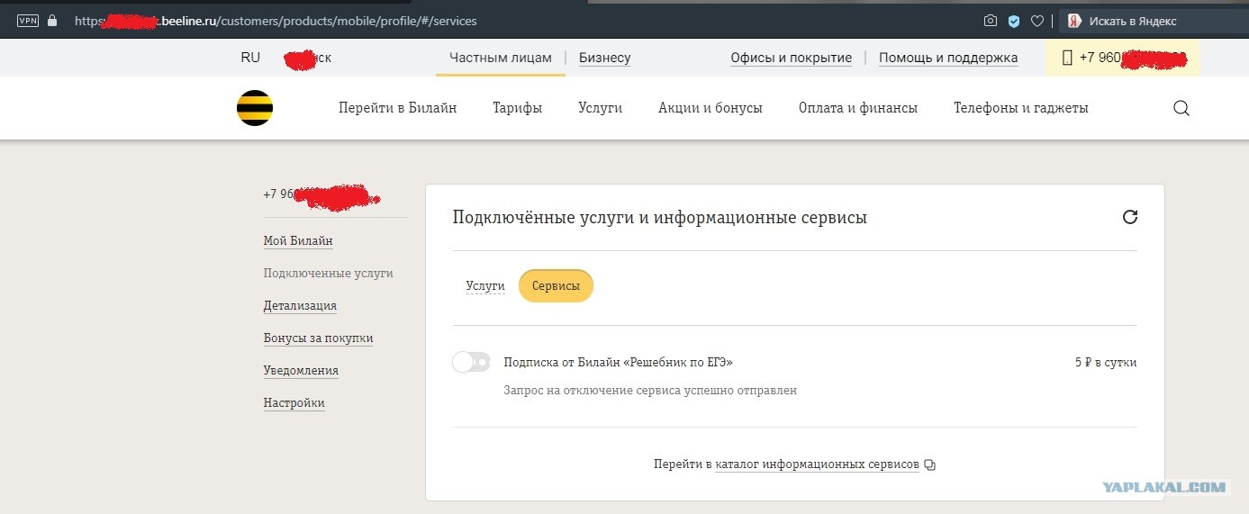Click the blue shield ad-blocker icon
1249x514 pixels.
(x=1014, y=21)
